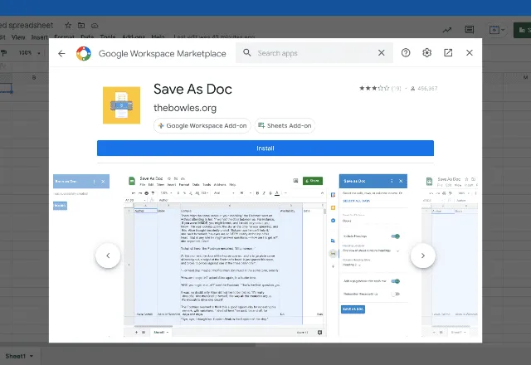This screenshot has height=365, width=531.
Task: Click the Google Workspace Marketplace logo
Action: [84, 53]
